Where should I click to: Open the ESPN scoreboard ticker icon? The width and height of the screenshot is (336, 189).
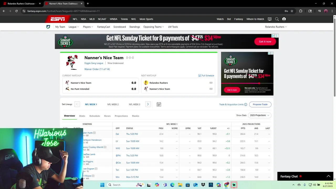click(x=270, y=19)
